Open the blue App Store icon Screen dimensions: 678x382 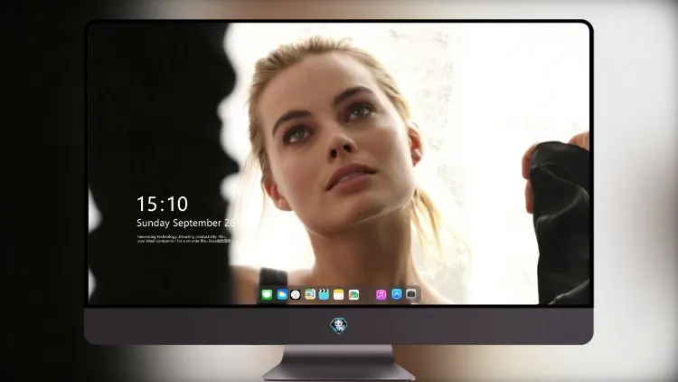point(397,294)
